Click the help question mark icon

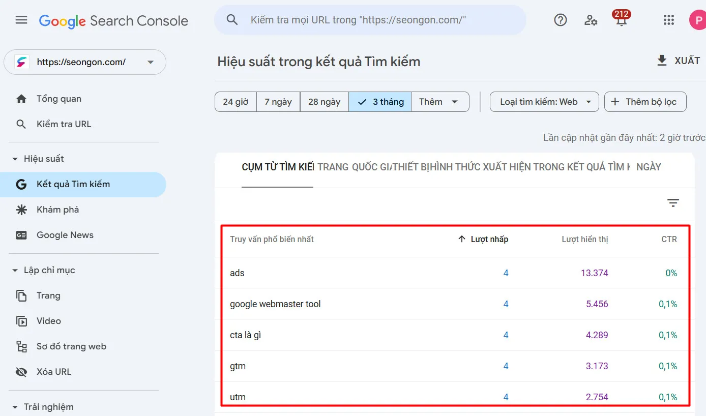pyautogui.click(x=560, y=20)
